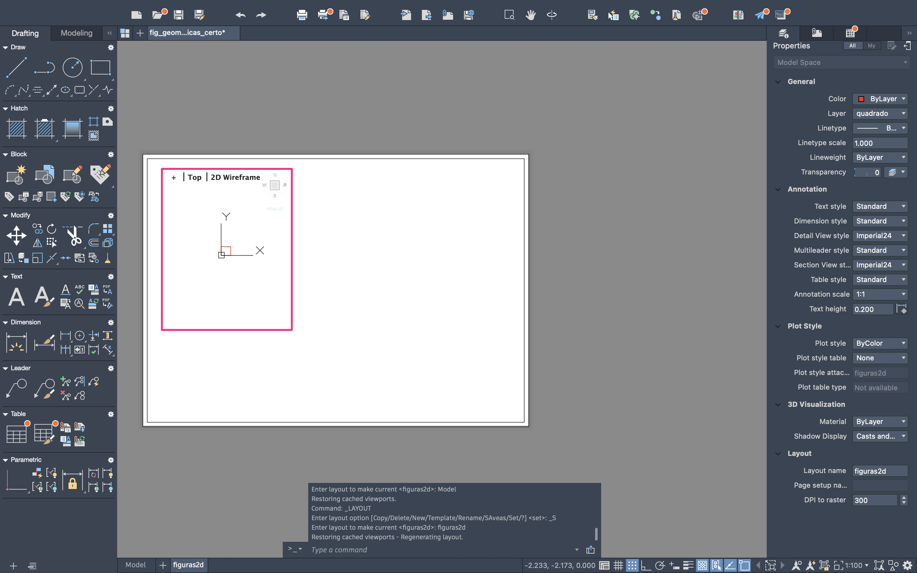The width and height of the screenshot is (917, 573).
Task: Toggle ortho mode in status bar
Action: click(646, 565)
